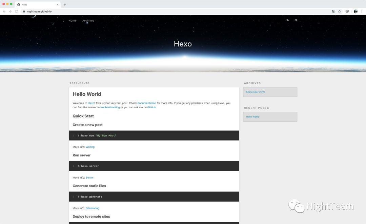This screenshot has height=224, width=366.
Task: Click the Deploy to remote sites heading
Action: point(91,217)
